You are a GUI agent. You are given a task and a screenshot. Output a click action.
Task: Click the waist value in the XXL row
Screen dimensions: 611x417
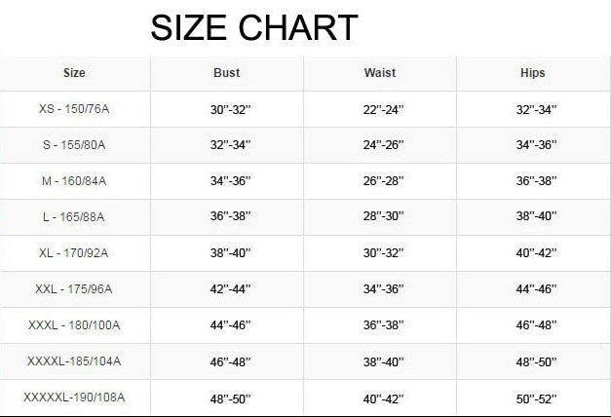[x=380, y=289]
